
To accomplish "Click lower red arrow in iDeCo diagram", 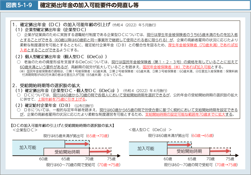I will [220, 152].
